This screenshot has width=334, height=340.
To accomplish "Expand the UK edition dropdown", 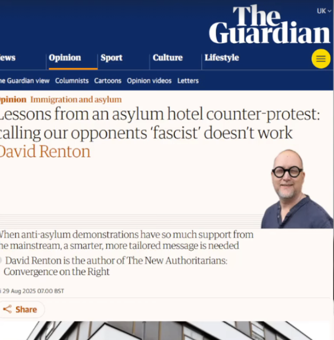I will pyautogui.click(x=324, y=11).
